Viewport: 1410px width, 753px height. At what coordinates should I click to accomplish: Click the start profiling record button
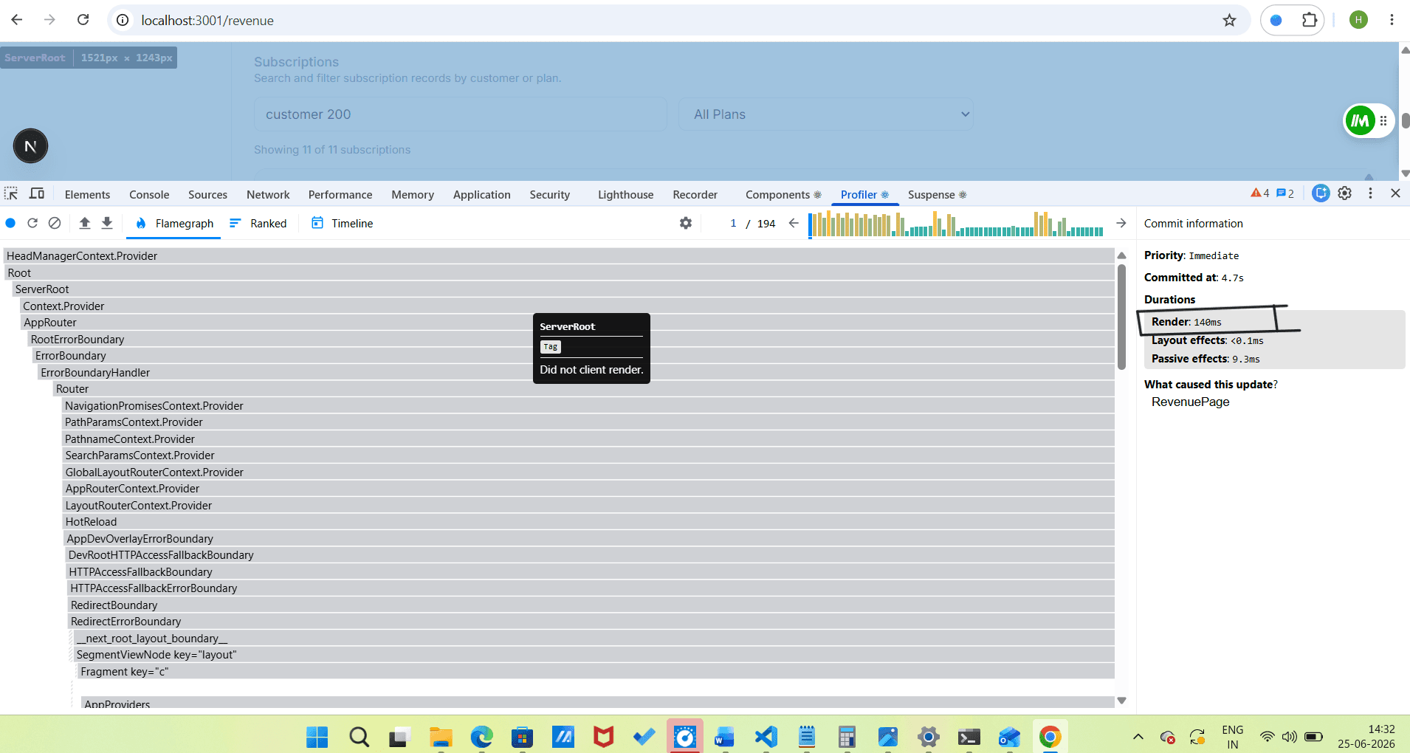10,223
